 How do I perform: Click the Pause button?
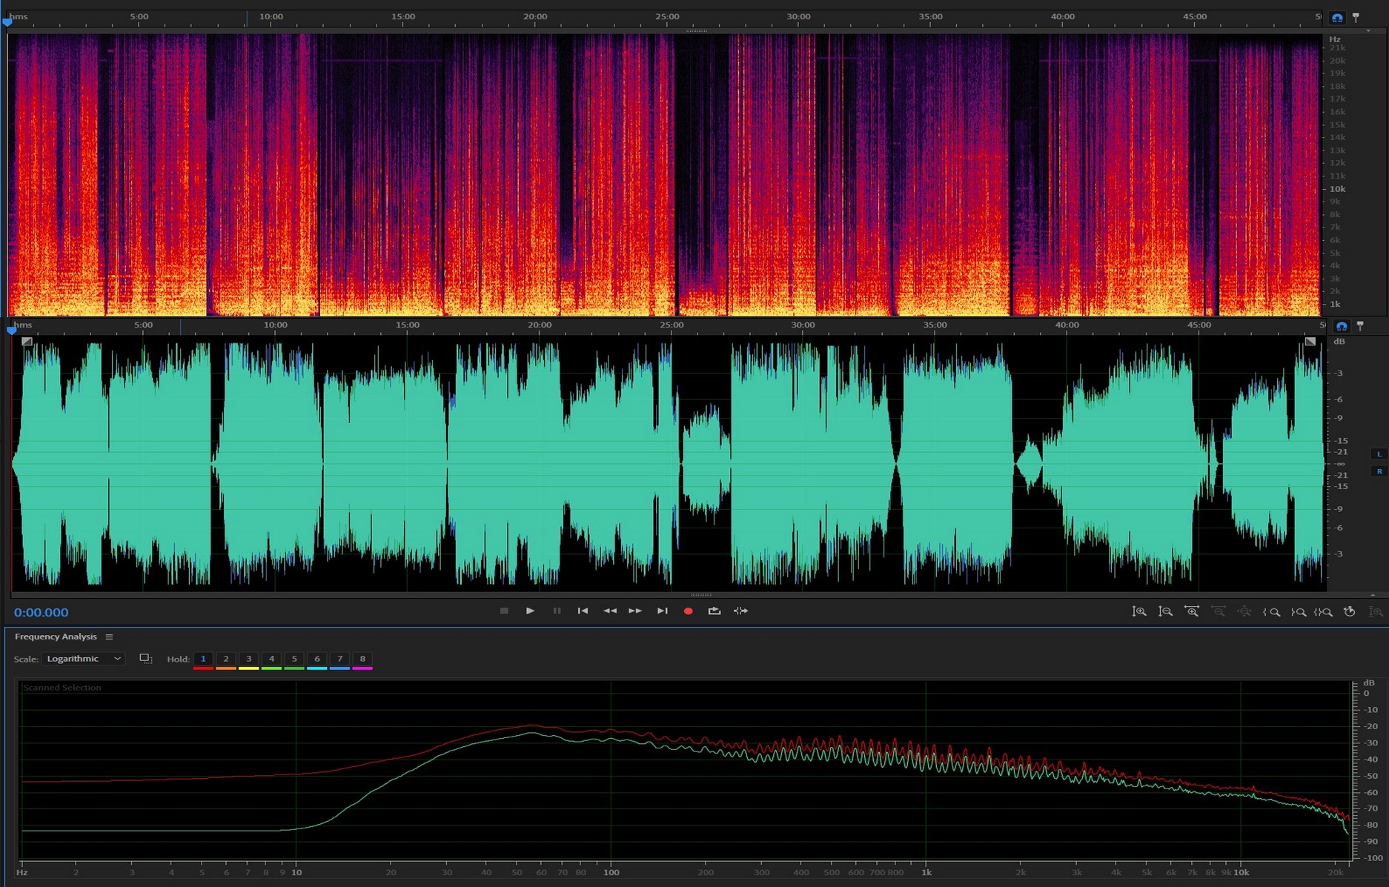point(557,611)
